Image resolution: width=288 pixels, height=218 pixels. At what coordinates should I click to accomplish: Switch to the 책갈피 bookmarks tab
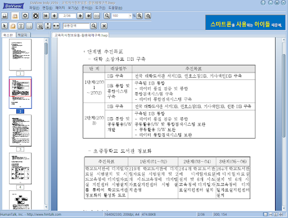point(23,35)
